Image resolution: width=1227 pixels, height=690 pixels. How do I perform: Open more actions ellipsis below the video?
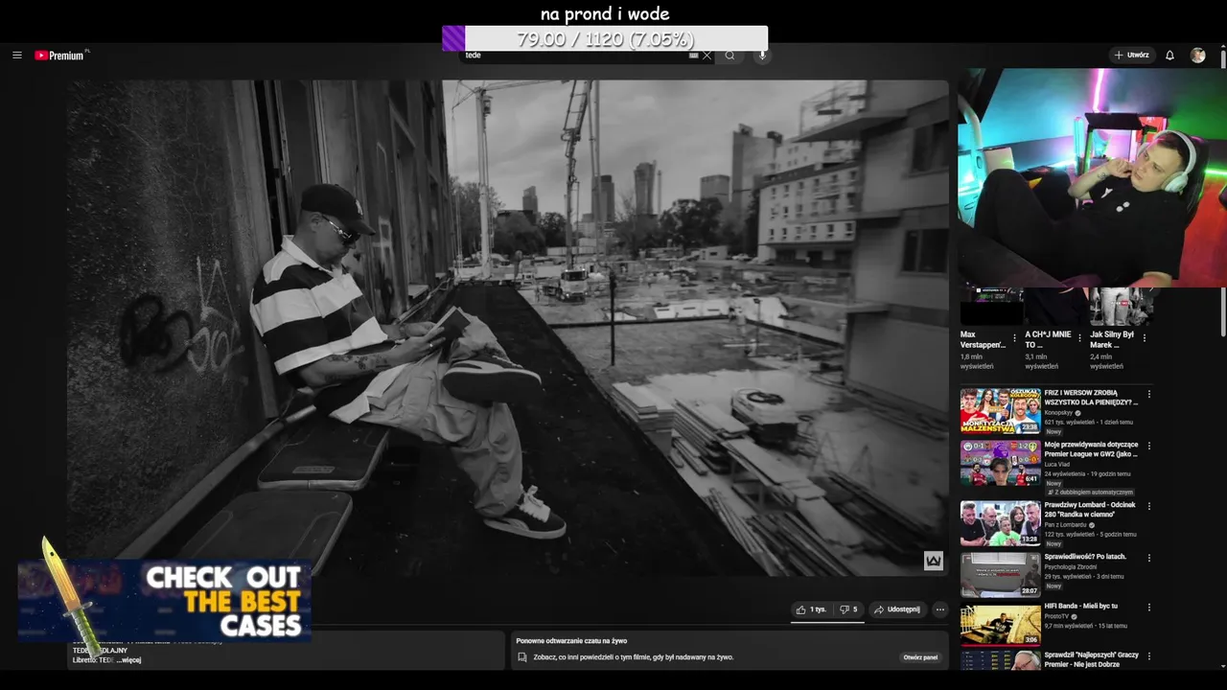(940, 609)
